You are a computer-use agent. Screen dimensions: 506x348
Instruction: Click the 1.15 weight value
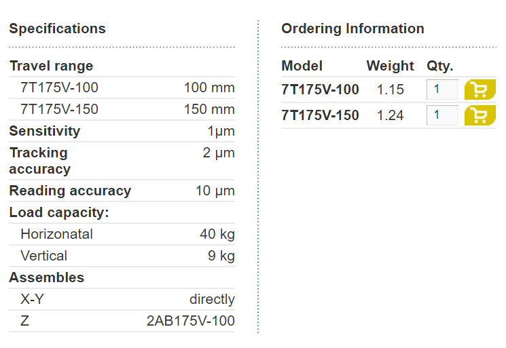[x=390, y=90]
